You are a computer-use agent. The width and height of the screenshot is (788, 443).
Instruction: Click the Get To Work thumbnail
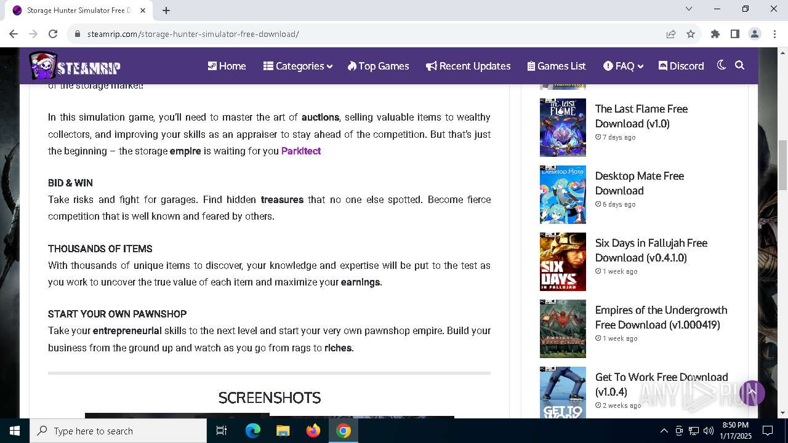[x=563, y=393]
